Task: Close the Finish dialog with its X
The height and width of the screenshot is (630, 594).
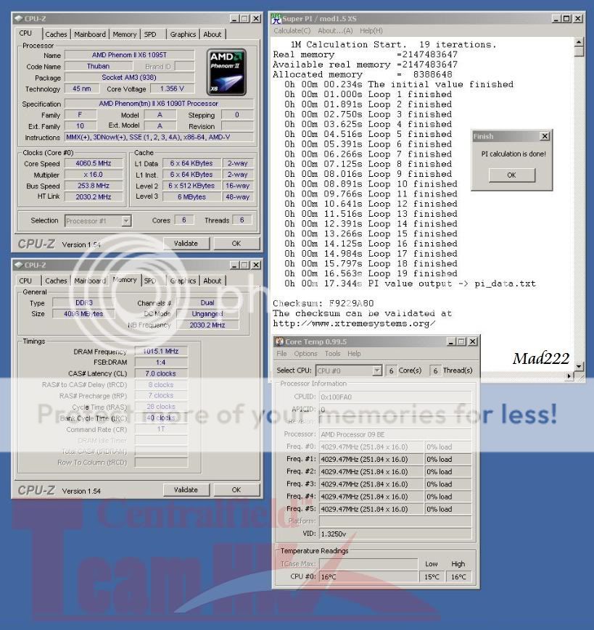Action: [x=545, y=136]
